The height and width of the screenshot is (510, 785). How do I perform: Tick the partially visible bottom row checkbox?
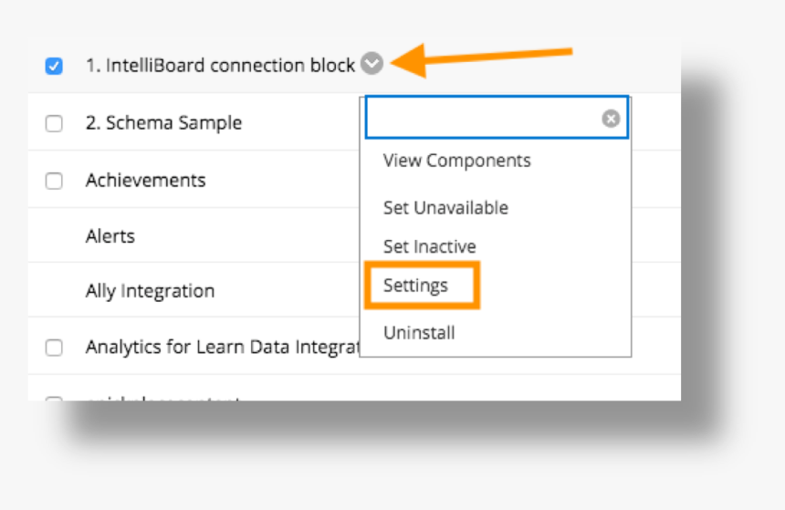tap(54, 399)
